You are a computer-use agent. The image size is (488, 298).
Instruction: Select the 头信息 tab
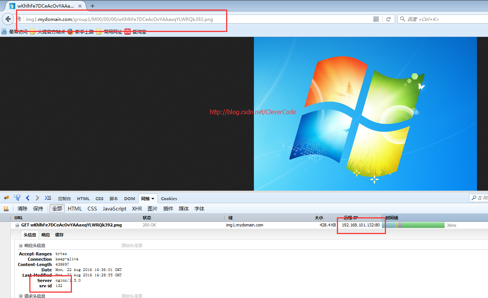tap(30, 235)
